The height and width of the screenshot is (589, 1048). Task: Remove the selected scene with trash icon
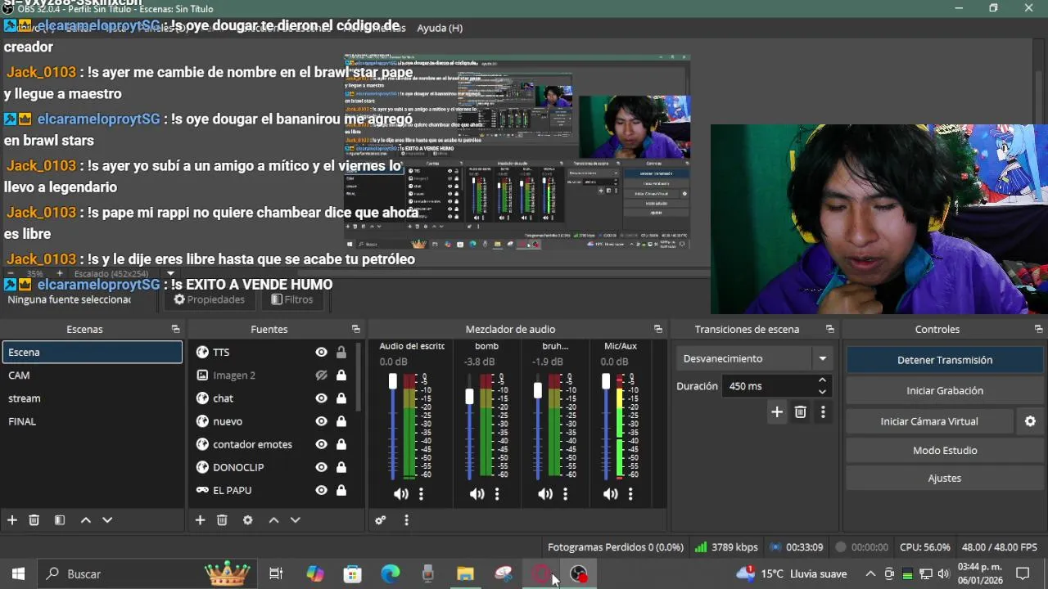(x=34, y=520)
